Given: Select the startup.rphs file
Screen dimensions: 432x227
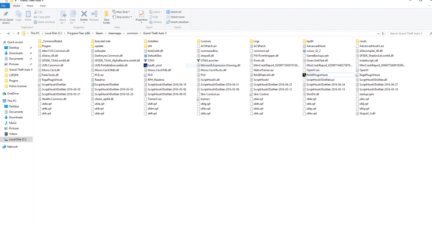Looking at the screenshot, I should 365,94.
